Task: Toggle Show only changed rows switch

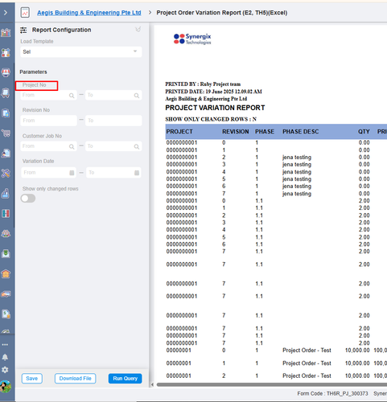Action: click(28, 199)
